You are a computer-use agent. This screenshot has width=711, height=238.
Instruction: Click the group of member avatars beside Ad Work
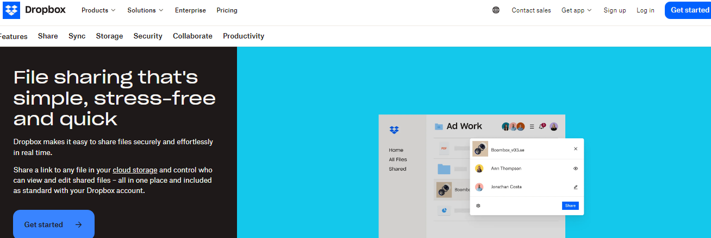(513, 126)
